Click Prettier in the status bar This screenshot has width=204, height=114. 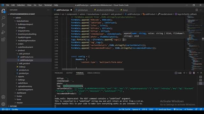(188, 109)
